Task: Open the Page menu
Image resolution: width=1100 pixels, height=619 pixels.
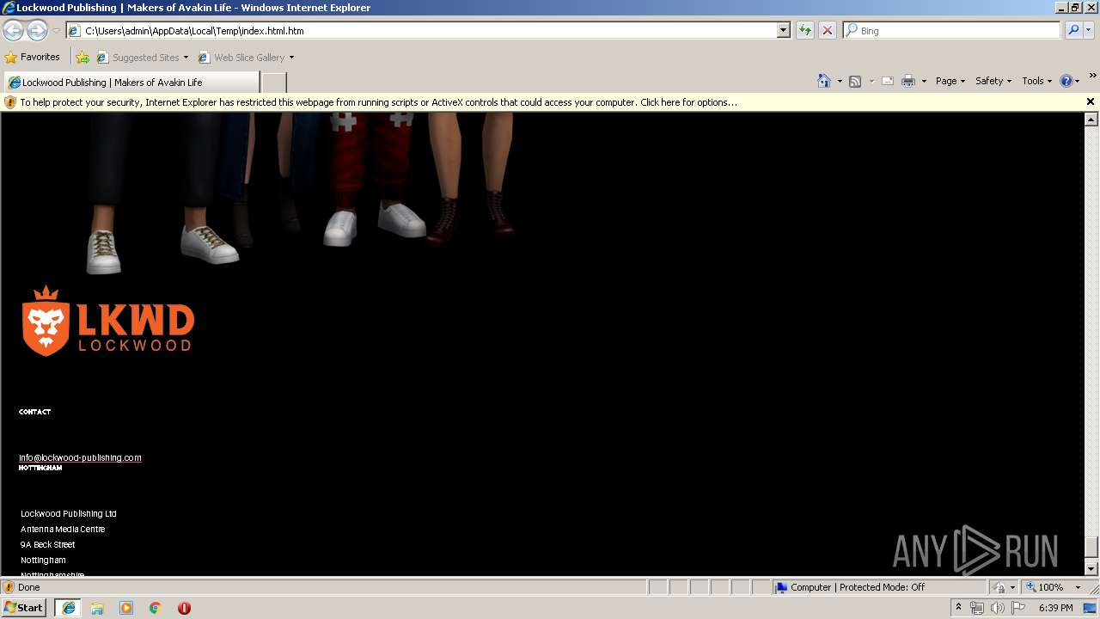Action: point(950,81)
